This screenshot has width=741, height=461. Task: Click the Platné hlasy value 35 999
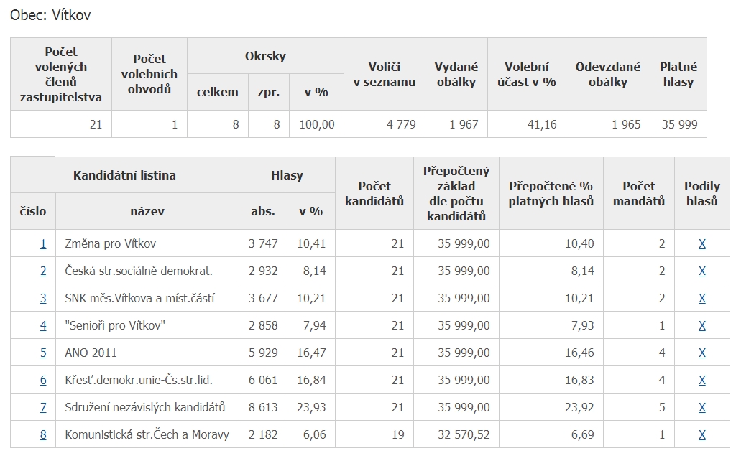click(678, 124)
